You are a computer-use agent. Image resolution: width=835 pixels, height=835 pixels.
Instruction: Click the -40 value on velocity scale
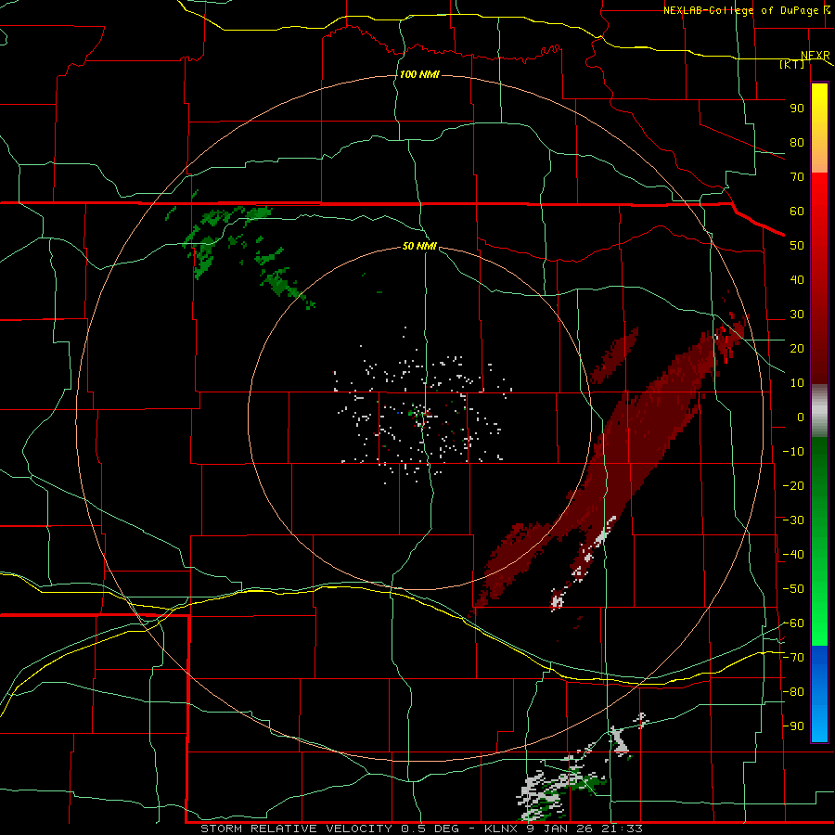793,555
